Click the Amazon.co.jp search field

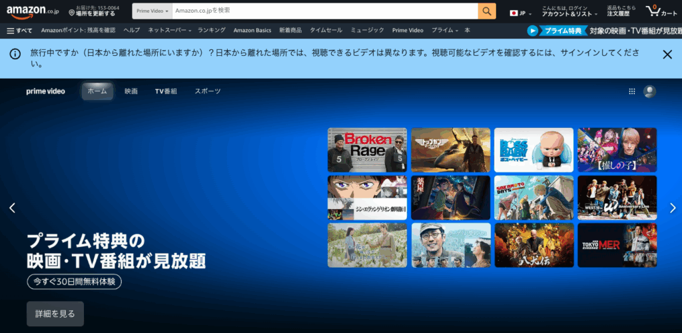(325, 11)
